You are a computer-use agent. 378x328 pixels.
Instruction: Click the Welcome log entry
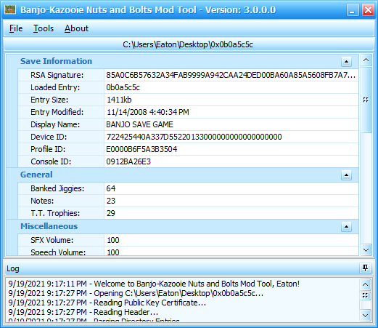pos(154,284)
